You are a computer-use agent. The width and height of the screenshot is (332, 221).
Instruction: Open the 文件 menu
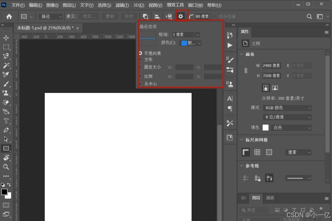18,5
